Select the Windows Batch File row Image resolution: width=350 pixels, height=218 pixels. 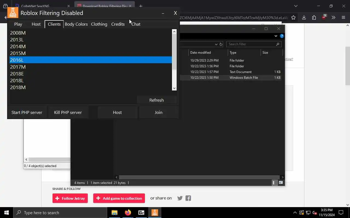pyautogui.click(x=231, y=78)
